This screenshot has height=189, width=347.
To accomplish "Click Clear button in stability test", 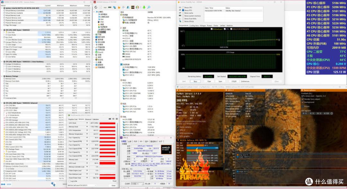I will point(209,81).
